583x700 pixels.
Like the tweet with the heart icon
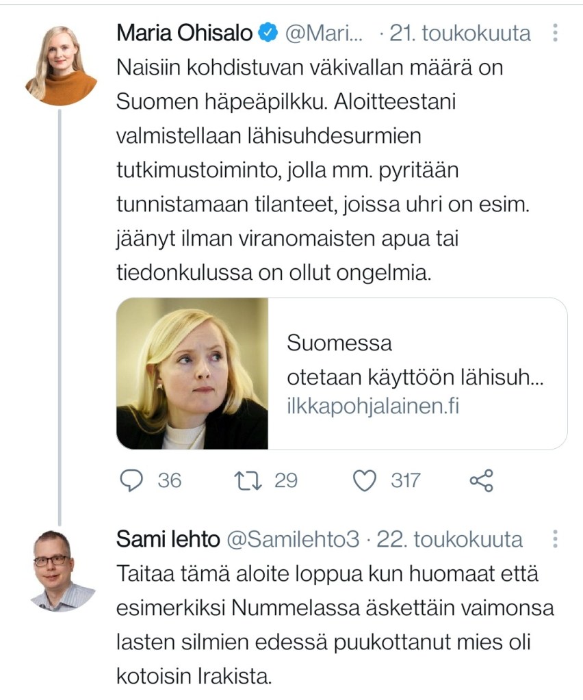365,481
